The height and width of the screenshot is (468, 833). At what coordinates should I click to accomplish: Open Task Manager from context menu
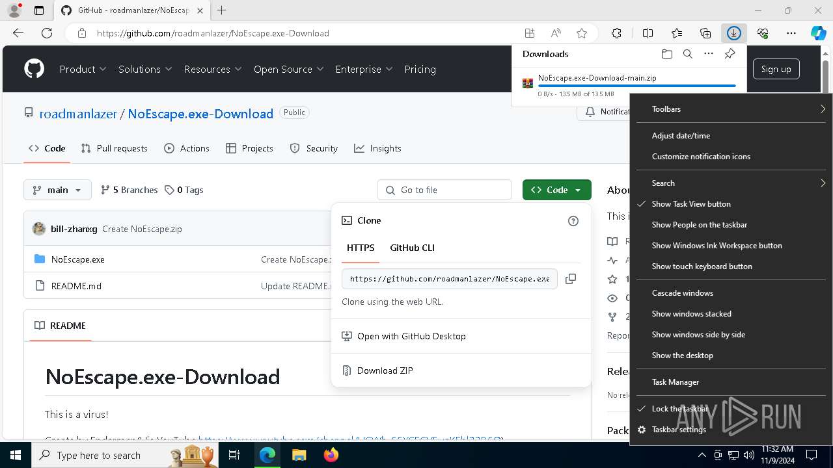[731, 382]
